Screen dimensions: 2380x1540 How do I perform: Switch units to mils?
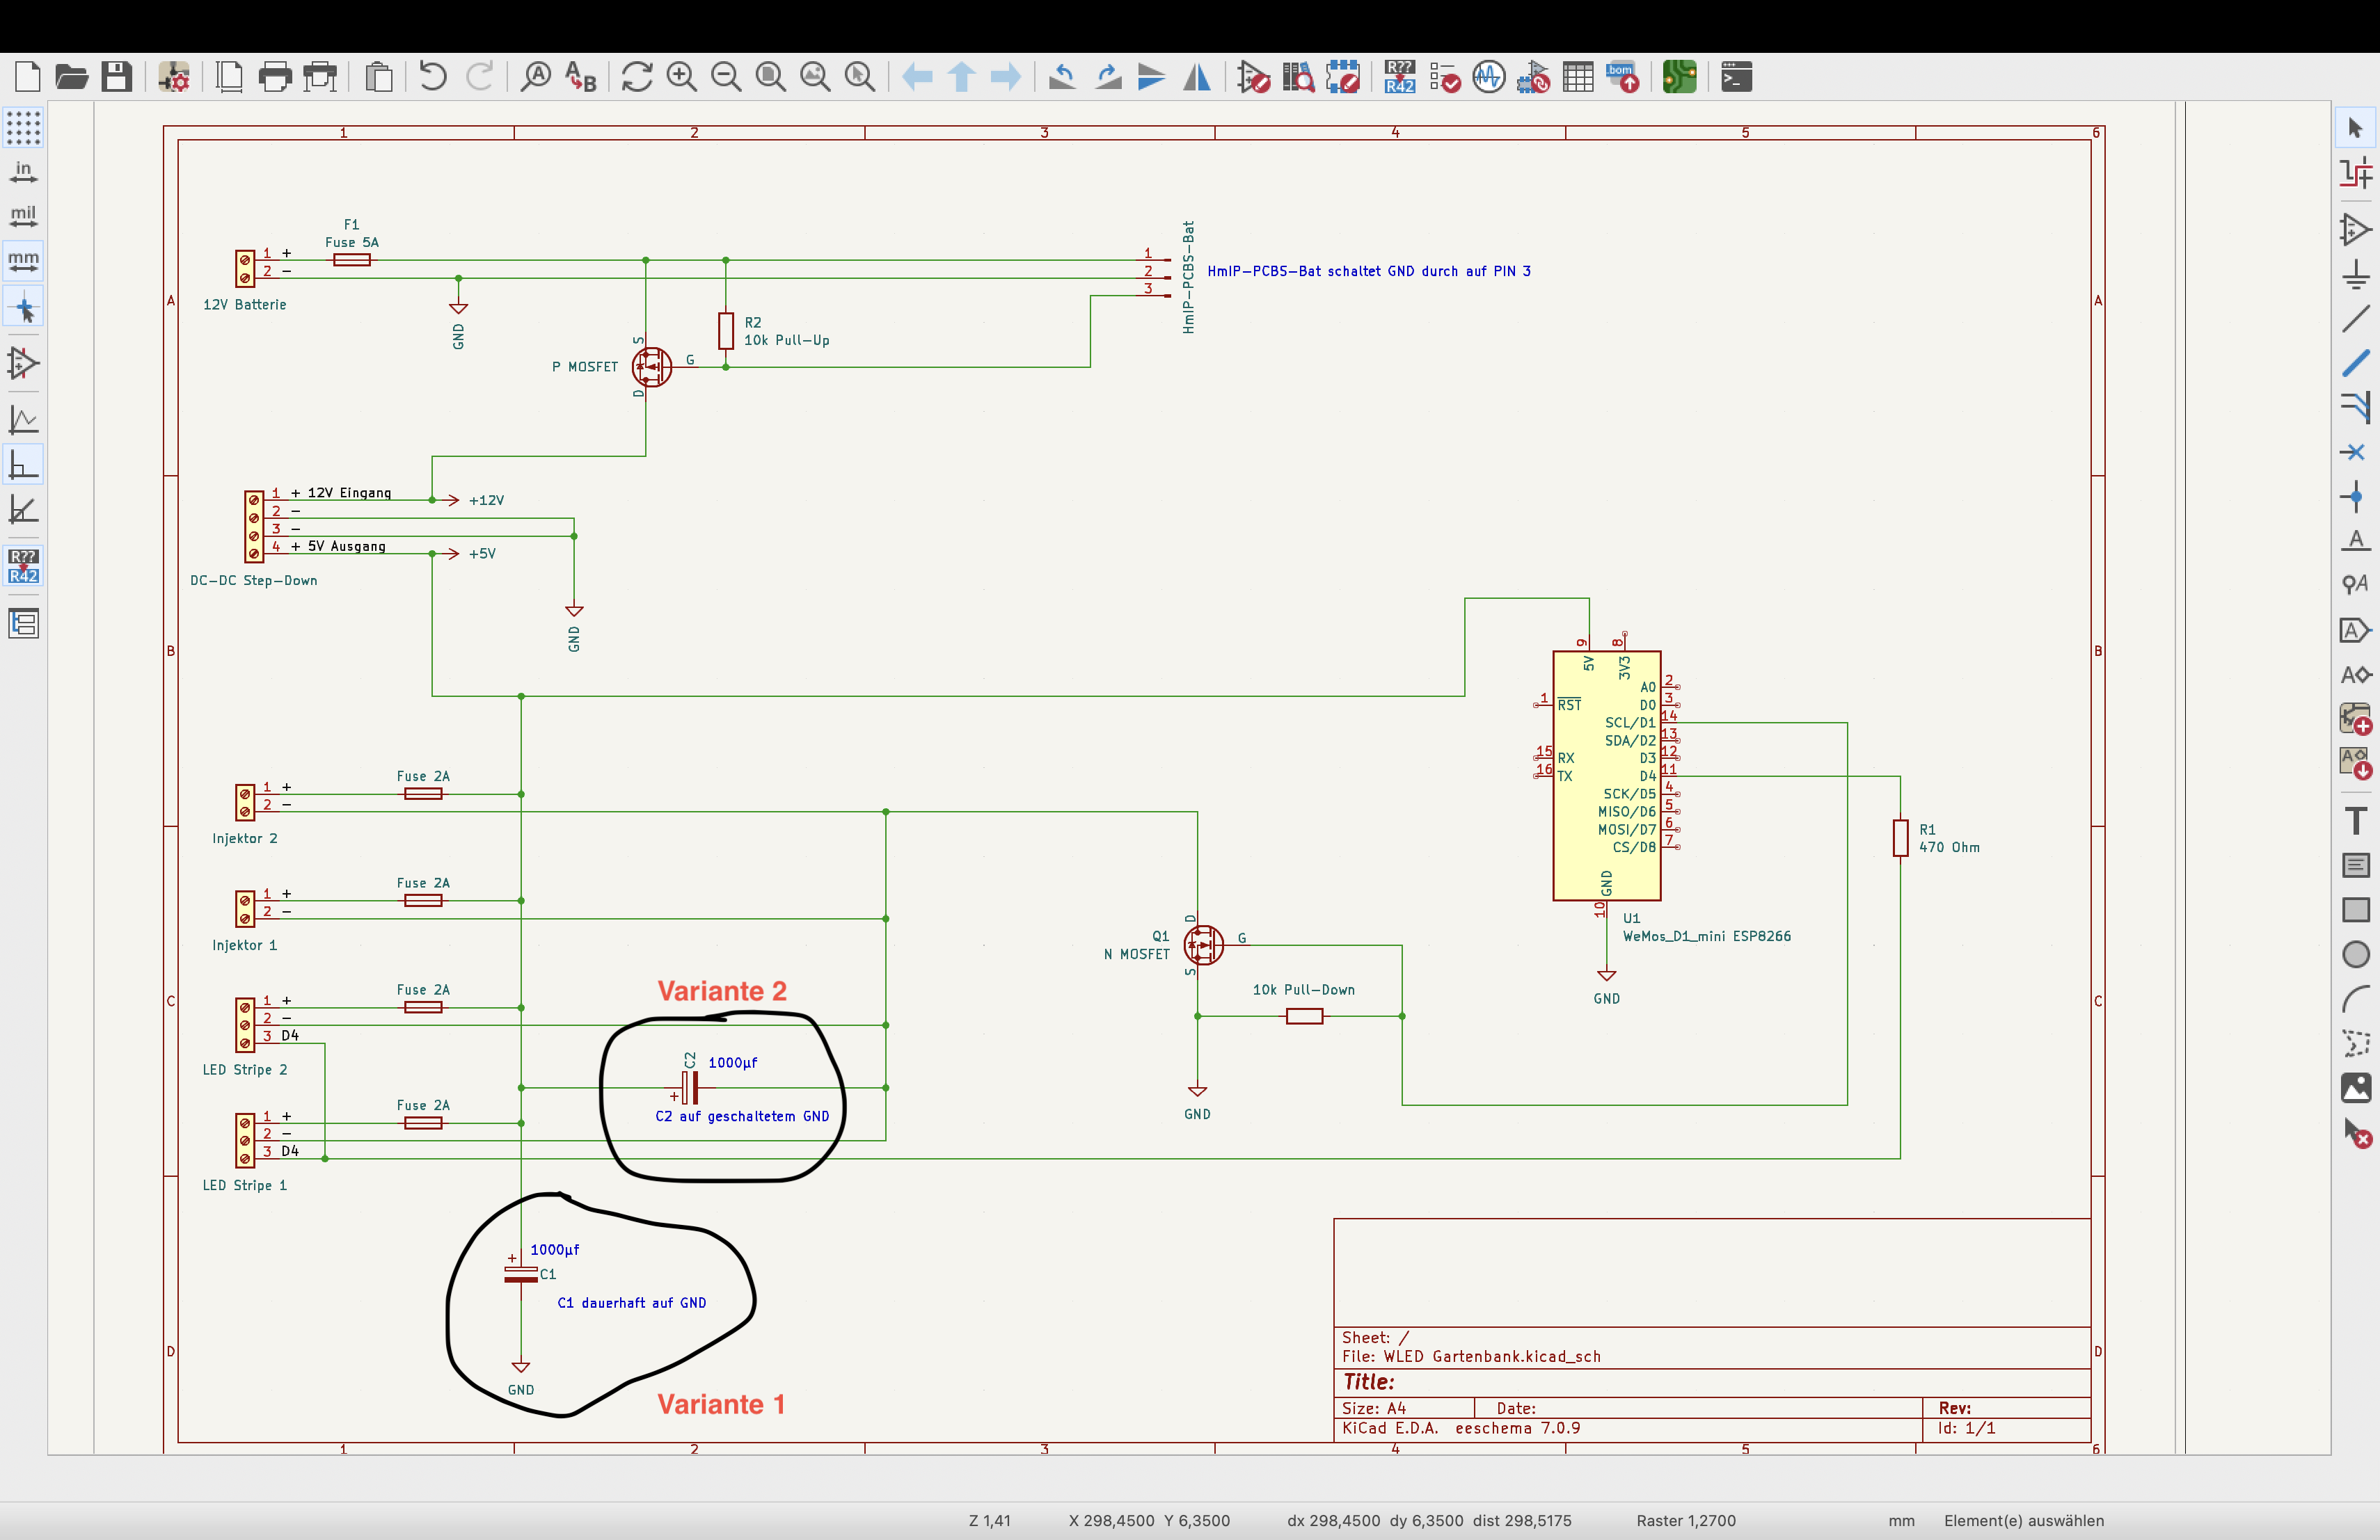click(x=23, y=217)
